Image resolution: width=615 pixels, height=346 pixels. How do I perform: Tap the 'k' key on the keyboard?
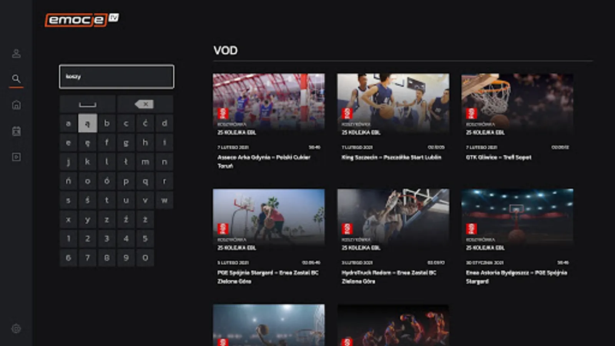tap(88, 162)
